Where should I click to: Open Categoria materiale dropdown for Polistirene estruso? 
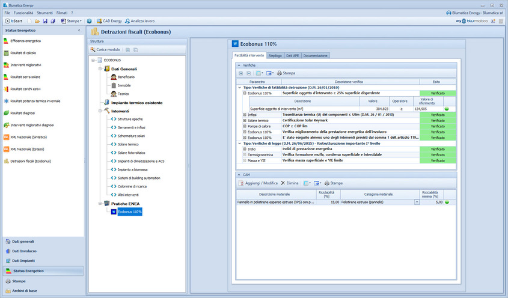click(x=417, y=202)
